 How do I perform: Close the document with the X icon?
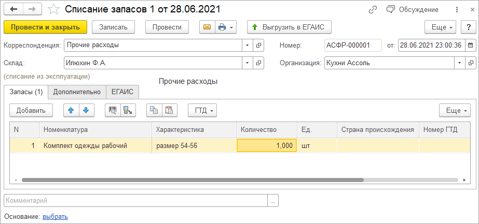pyautogui.click(x=472, y=10)
